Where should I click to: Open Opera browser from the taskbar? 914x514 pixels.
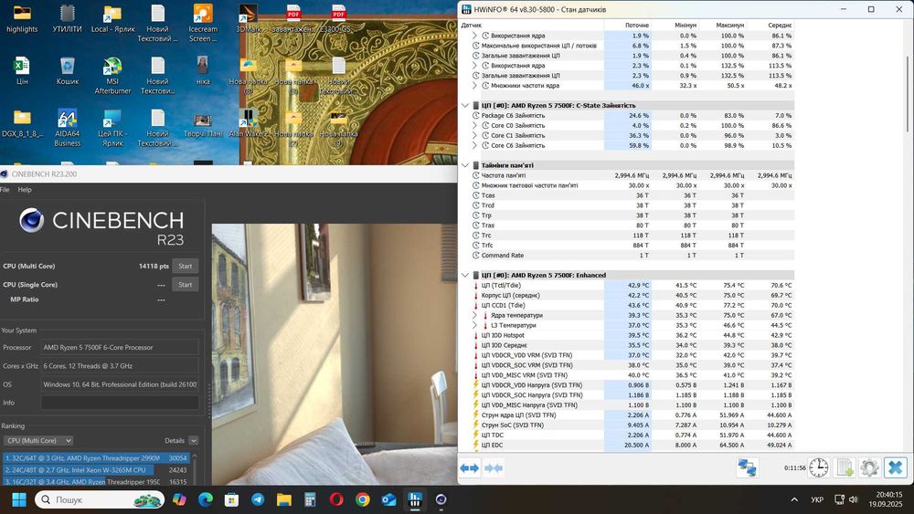click(336, 499)
